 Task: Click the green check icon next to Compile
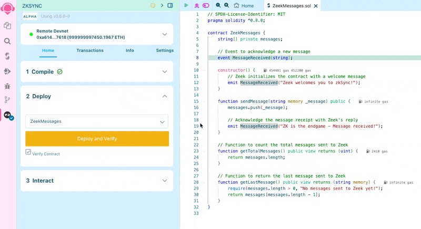coord(60,72)
